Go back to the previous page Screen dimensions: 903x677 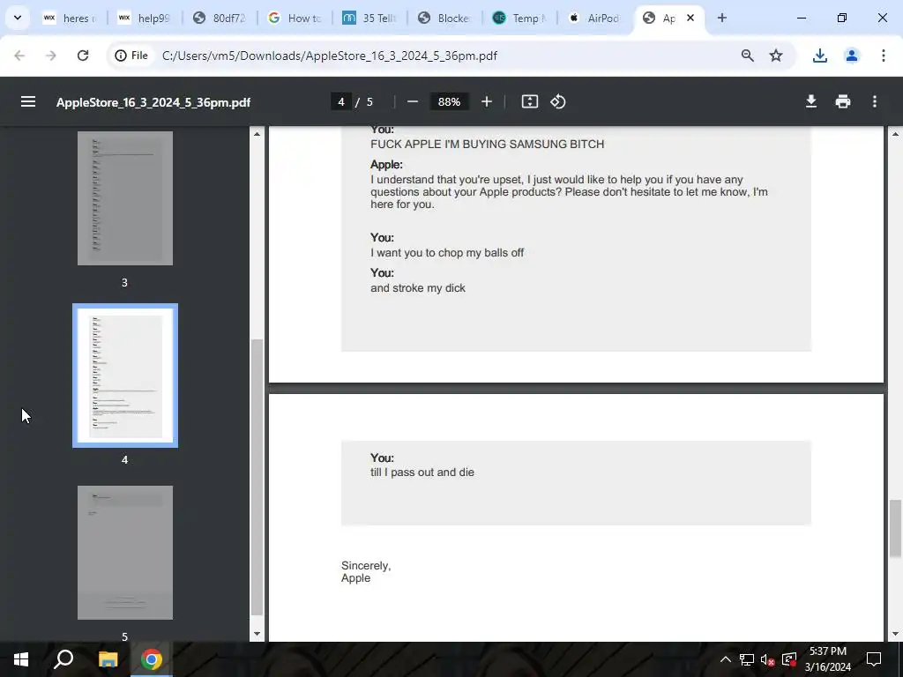pyautogui.click(x=19, y=56)
